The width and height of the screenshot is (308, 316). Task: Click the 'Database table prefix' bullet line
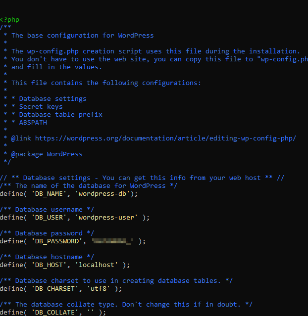pyautogui.click(x=60, y=114)
